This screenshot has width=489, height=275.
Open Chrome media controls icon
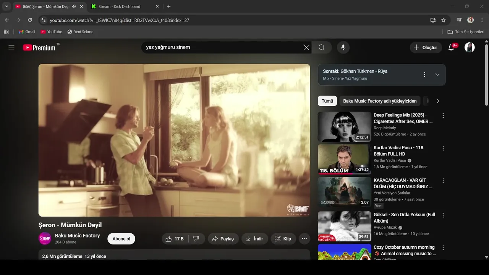(459, 20)
